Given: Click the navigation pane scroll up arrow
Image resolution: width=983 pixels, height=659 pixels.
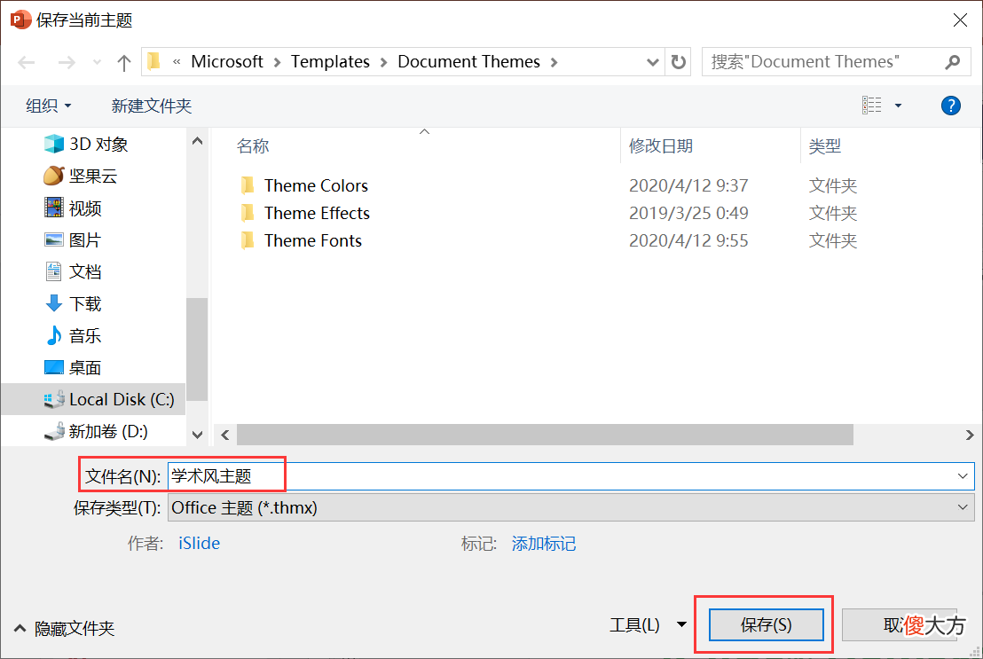Looking at the screenshot, I should (198, 141).
